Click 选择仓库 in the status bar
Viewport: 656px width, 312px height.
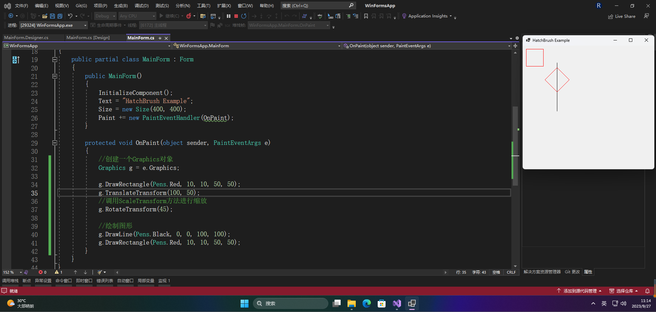[623, 291]
